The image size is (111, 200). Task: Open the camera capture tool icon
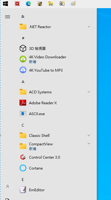click(x=62, y=3)
